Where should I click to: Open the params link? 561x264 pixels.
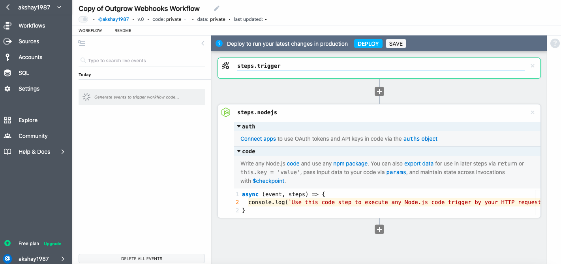(396, 172)
